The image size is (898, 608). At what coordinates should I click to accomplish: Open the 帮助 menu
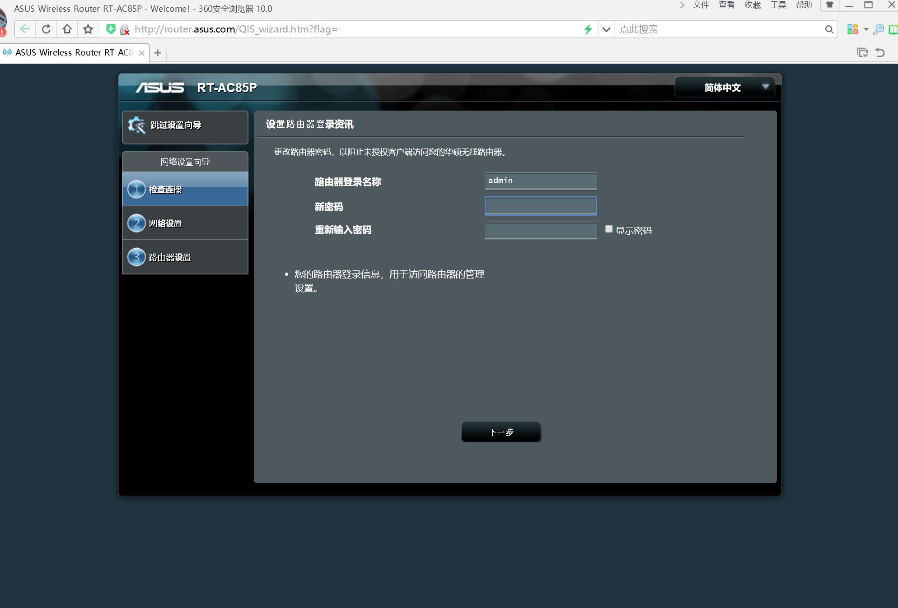[x=804, y=5]
